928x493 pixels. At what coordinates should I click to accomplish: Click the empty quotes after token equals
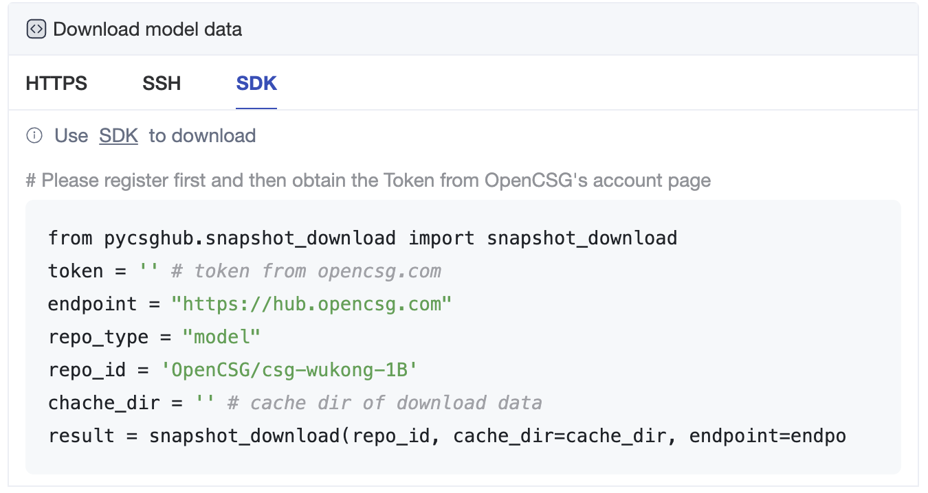click(148, 271)
